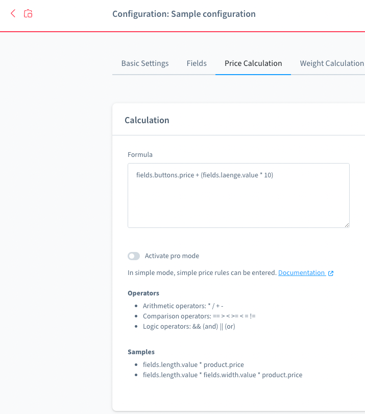Click the red extension module icon in the header
Screen dimensions: 365x414
(x=29, y=14)
